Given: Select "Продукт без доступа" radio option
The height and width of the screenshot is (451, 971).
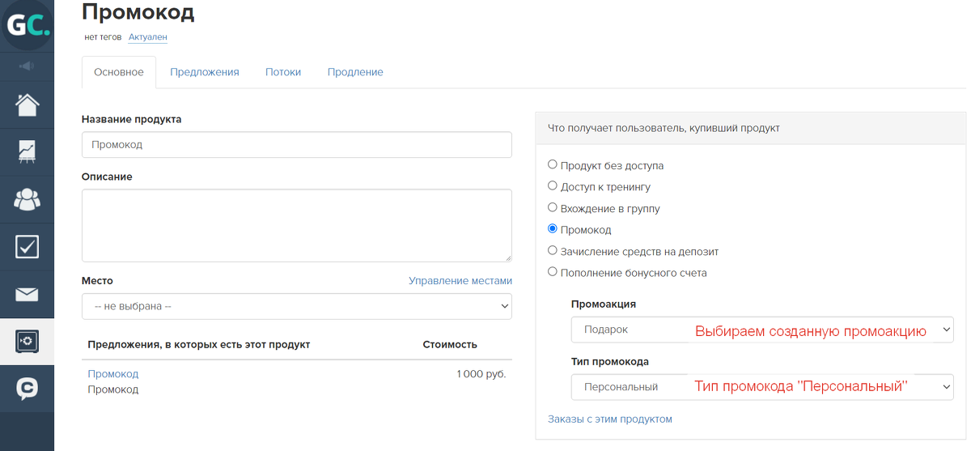Looking at the screenshot, I should (x=553, y=164).
